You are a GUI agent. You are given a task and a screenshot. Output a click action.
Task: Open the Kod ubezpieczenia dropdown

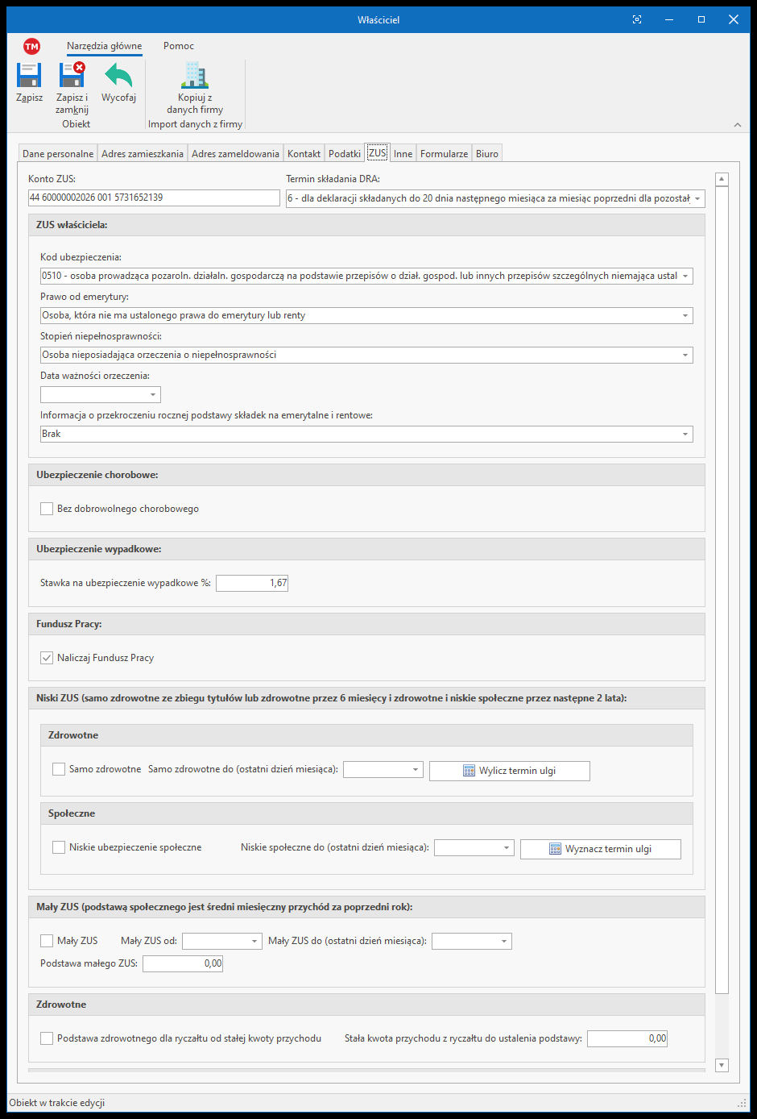pyautogui.click(x=685, y=277)
